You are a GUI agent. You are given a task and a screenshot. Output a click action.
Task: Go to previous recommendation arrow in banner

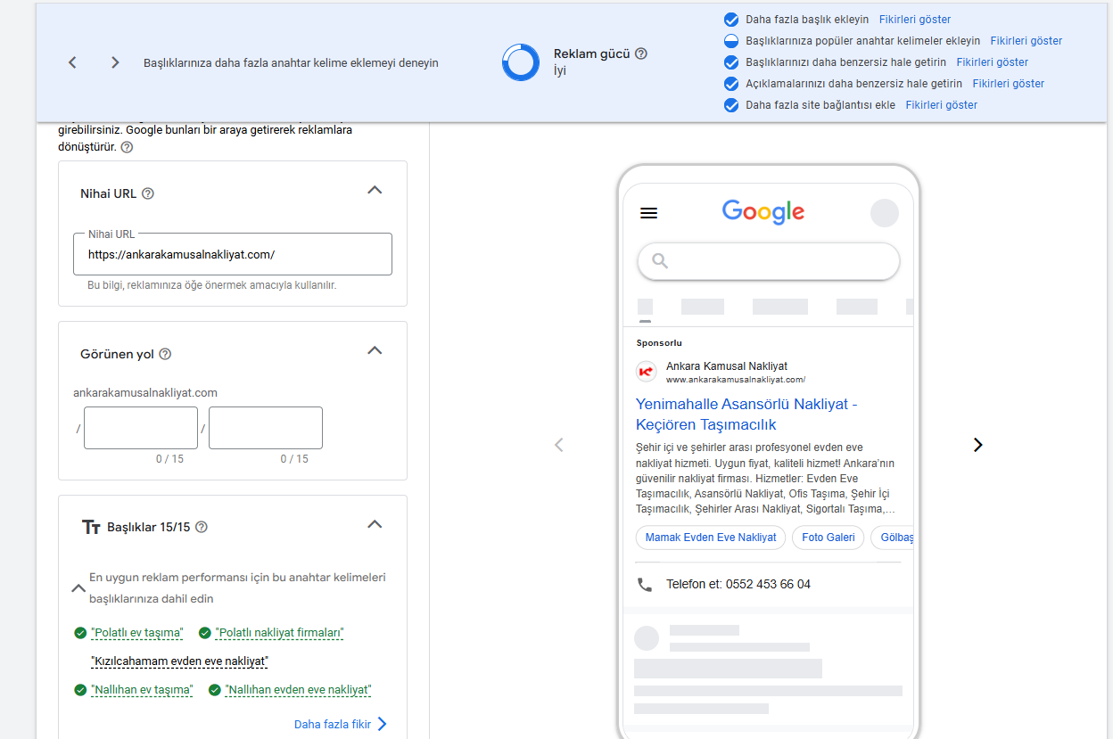pyautogui.click(x=73, y=62)
